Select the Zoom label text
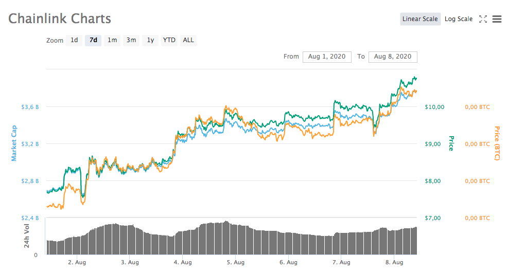The image size is (525, 273). pyautogui.click(x=55, y=41)
